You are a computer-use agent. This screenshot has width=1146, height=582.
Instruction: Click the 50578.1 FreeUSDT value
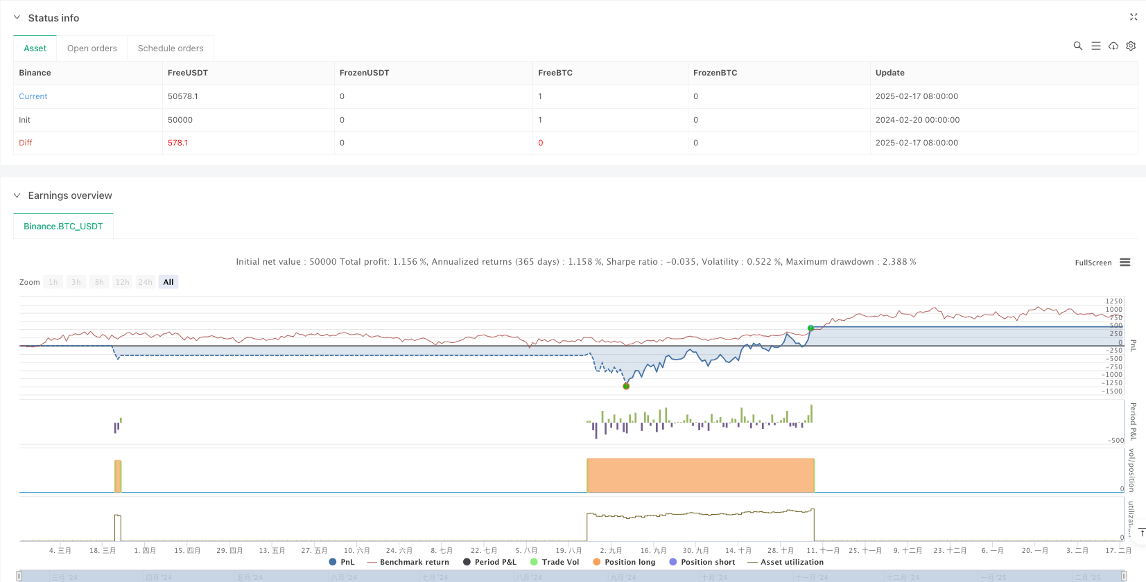(x=183, y=96)
